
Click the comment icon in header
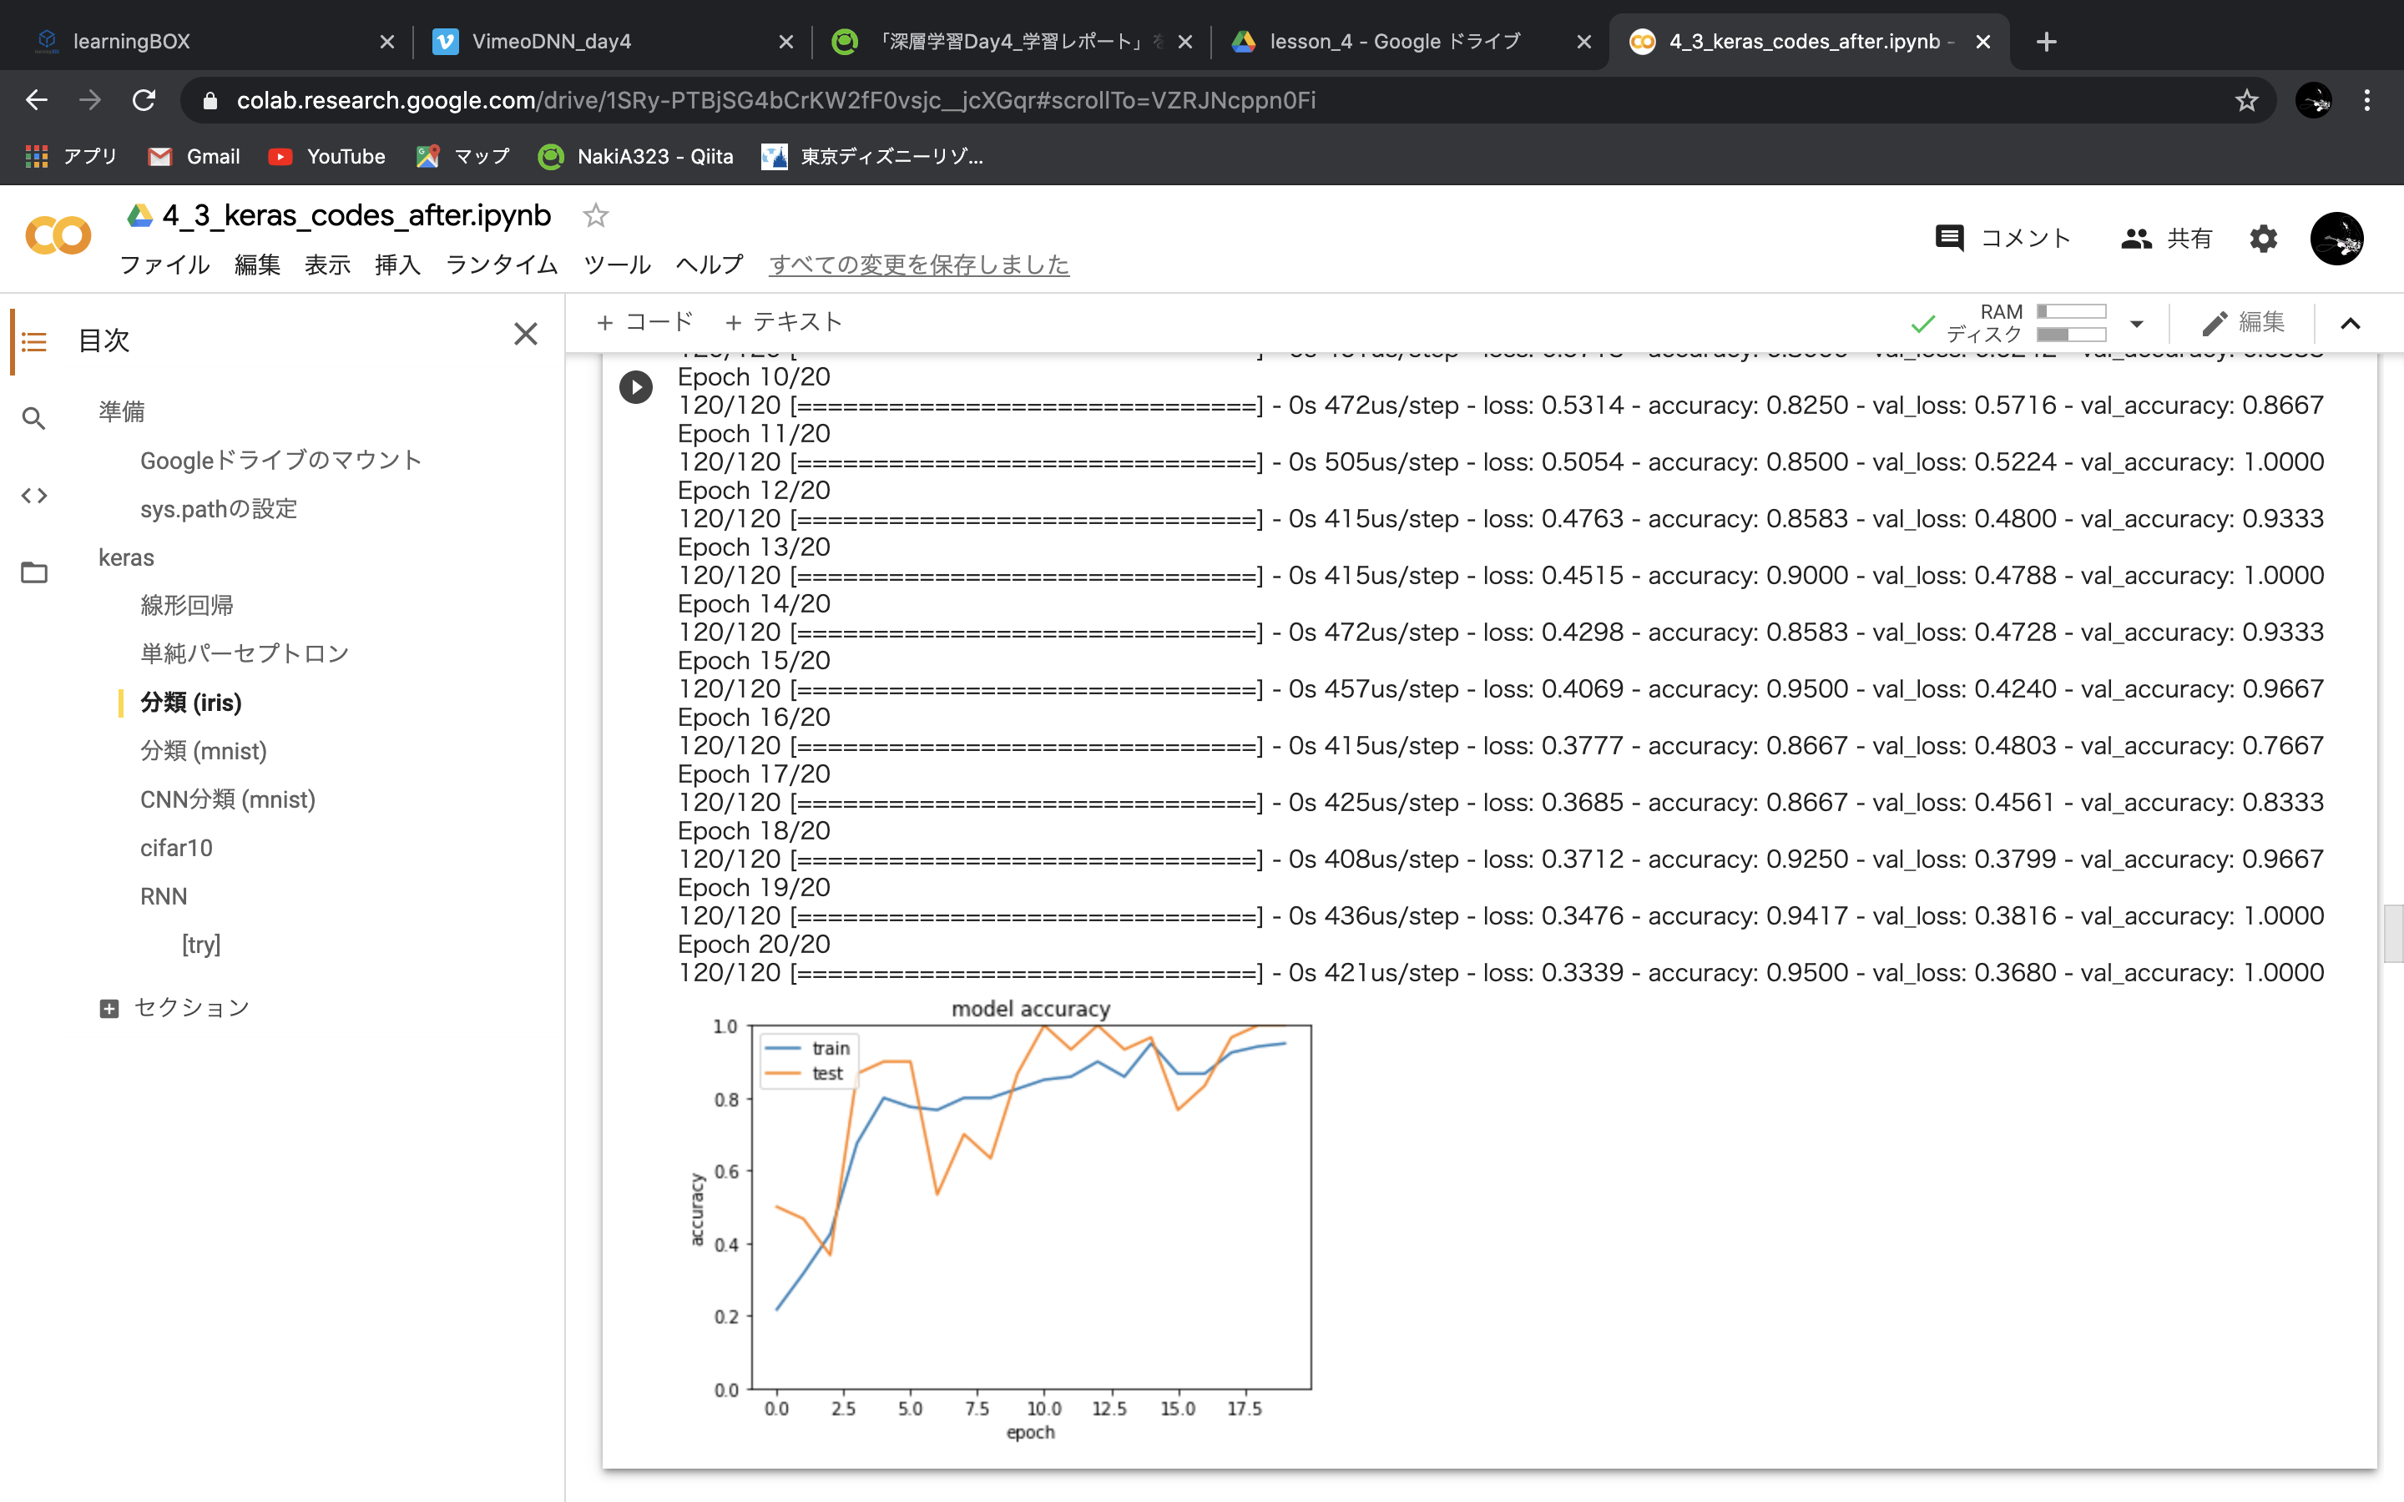coord(1949,239)
